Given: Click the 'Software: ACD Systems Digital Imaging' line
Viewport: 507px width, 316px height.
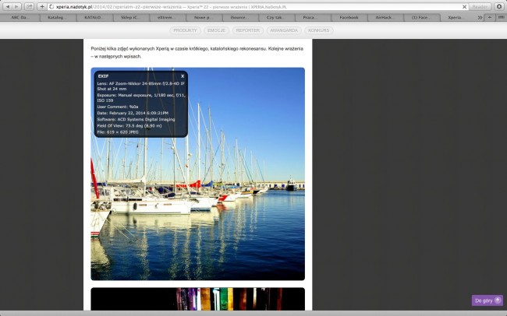Looking at the screenshot, I should pyautogui.click(x=136, y=119).
